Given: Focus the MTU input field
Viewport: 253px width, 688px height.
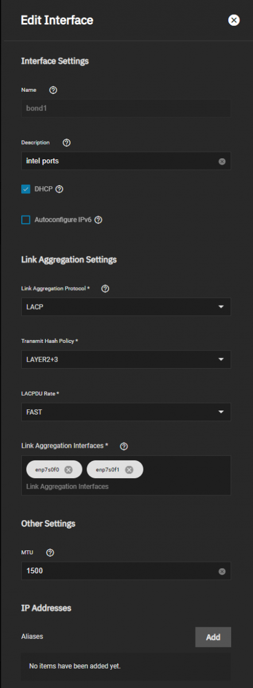Looking at the screenshot, I should click(x=119, y=571).
